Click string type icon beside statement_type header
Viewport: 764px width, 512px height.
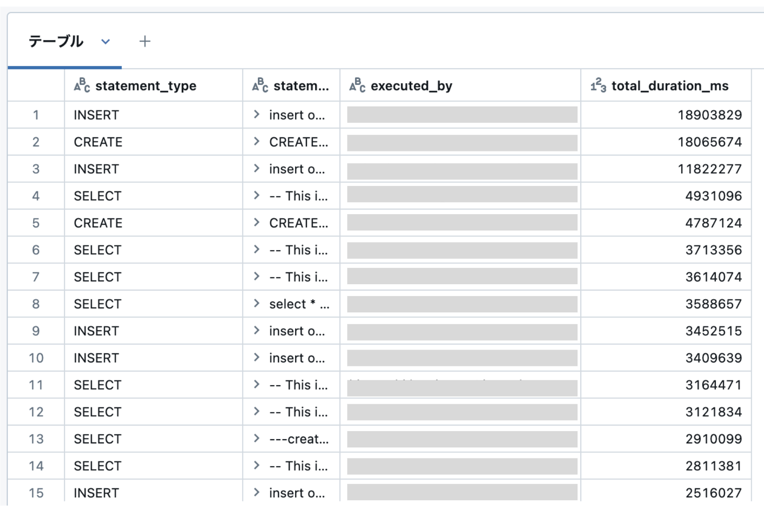click(82, 85)
